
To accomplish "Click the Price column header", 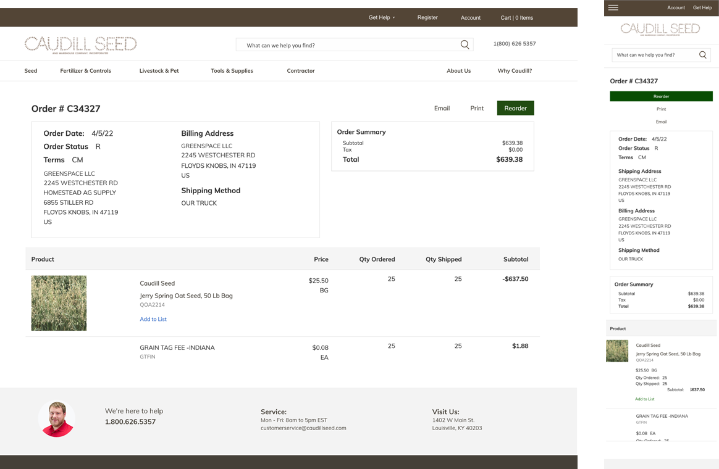I will (x=321, y=259).
